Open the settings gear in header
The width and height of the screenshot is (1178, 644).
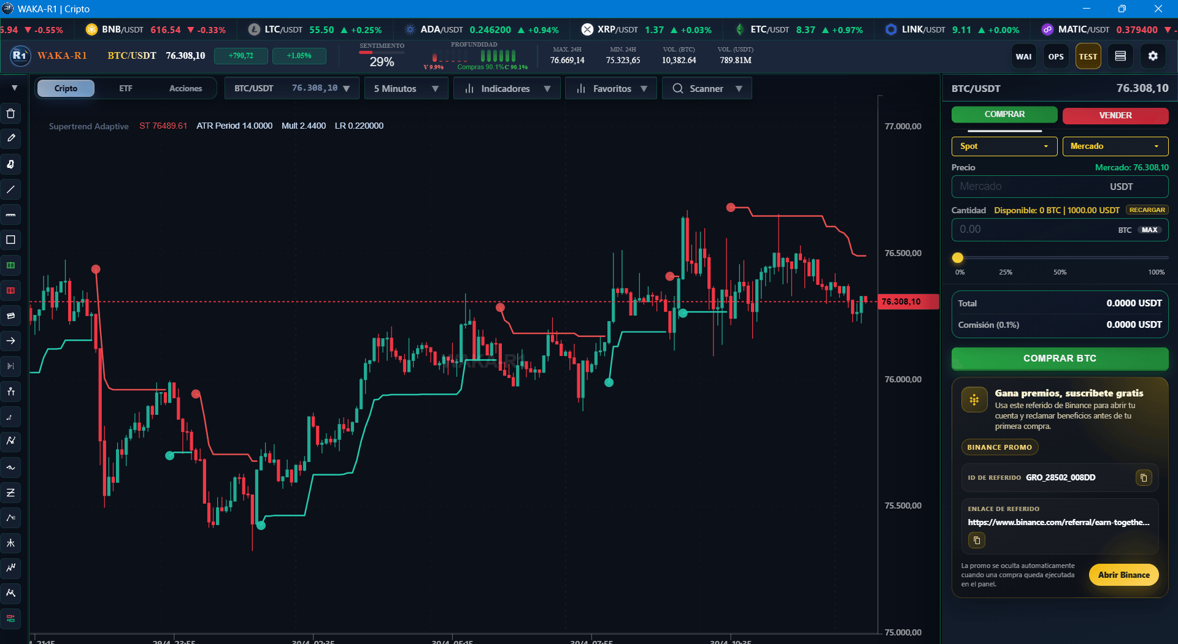(x=1153, y=56)
